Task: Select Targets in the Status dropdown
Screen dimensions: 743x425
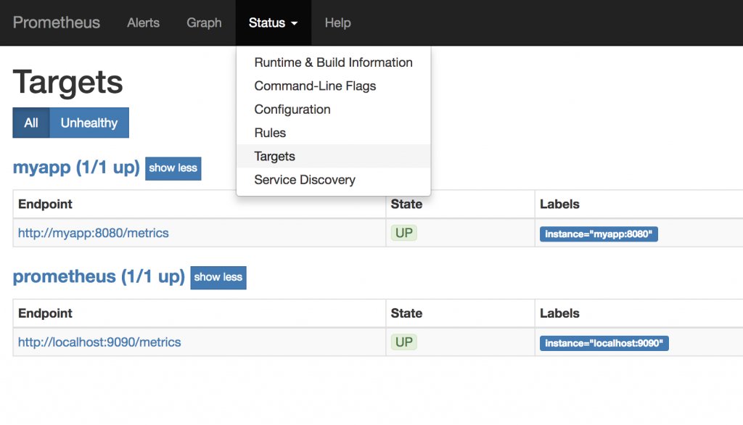Action: coord(274,156)
